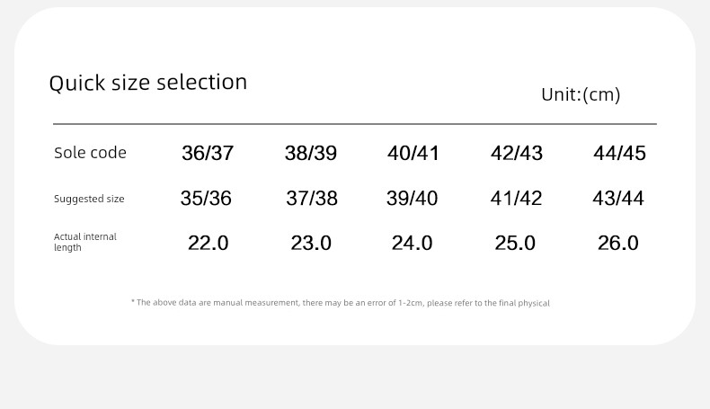Screen dimensions: 710x409
Task: Select the Suggested size row label
Action: pyautogui.click(x=89, y=199)
